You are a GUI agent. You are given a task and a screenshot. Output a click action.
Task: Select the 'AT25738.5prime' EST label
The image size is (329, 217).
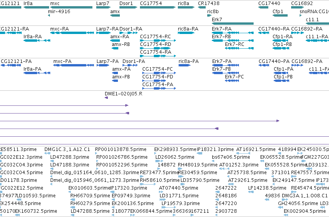pyautogui.click(x=247, y=172)
